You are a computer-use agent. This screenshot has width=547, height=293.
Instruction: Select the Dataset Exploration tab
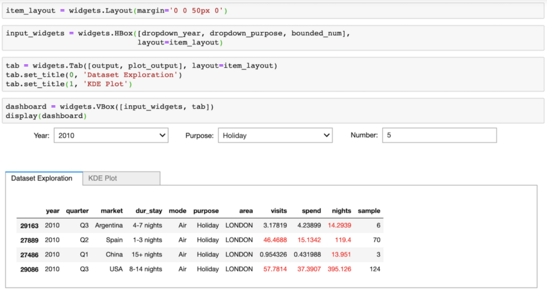click(x=44, y=178)
